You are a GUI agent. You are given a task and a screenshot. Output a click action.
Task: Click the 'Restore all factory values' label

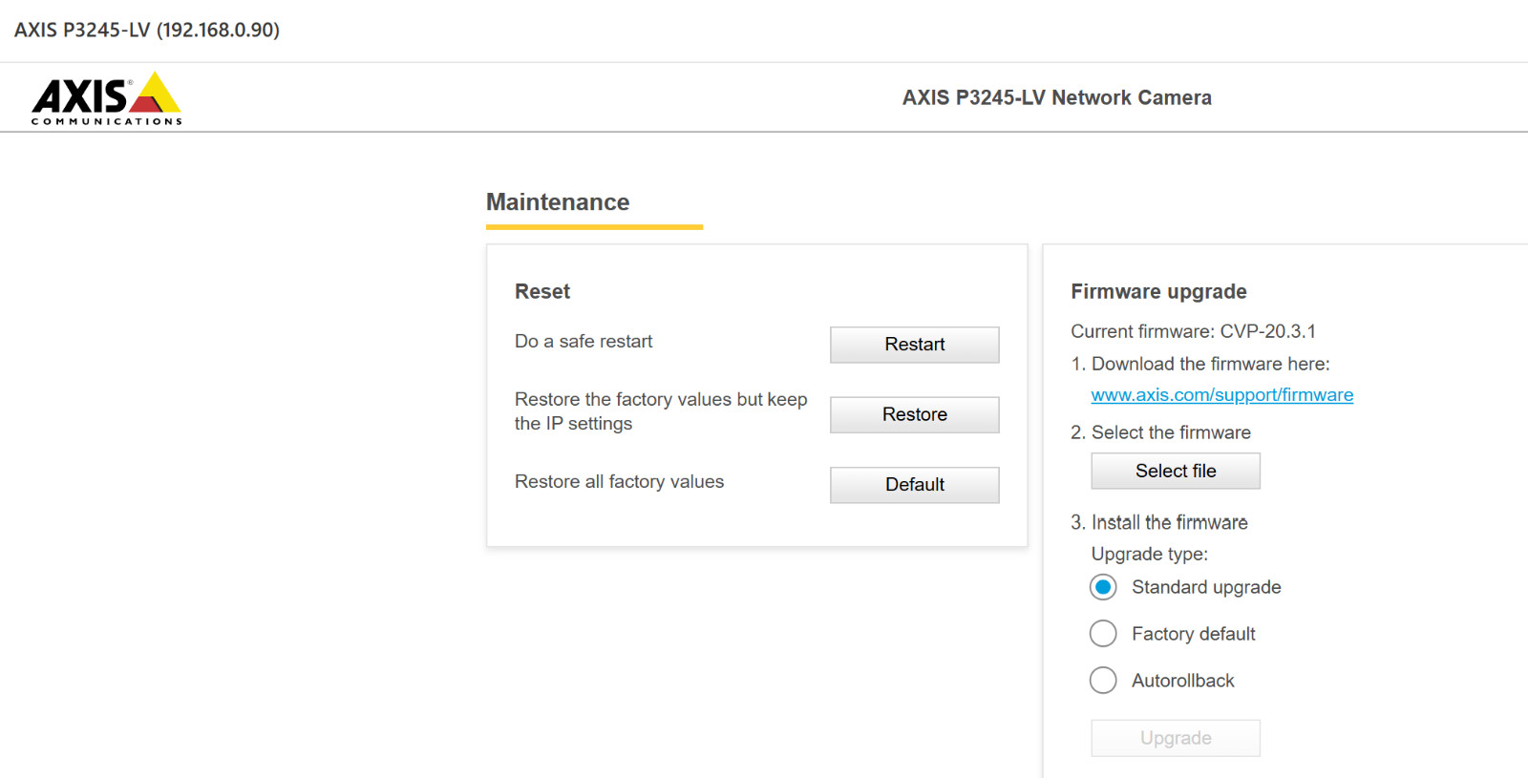[x=619, y=481]
